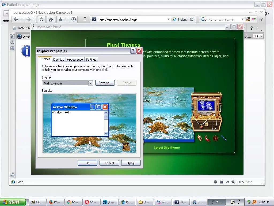This screenshot has height=206, width=274.
Task: Click Cancel in Display Properties
Action: click(x=109, y=163)
